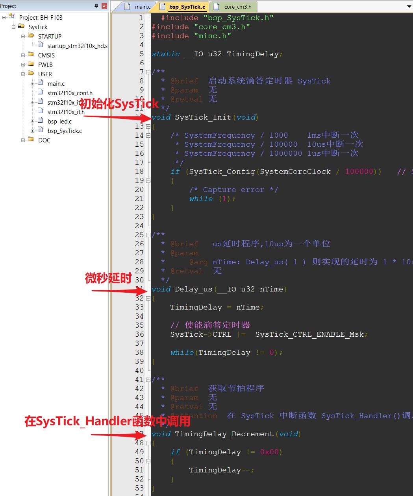Select stm32f10x_conf.h in the project tree

69,93
